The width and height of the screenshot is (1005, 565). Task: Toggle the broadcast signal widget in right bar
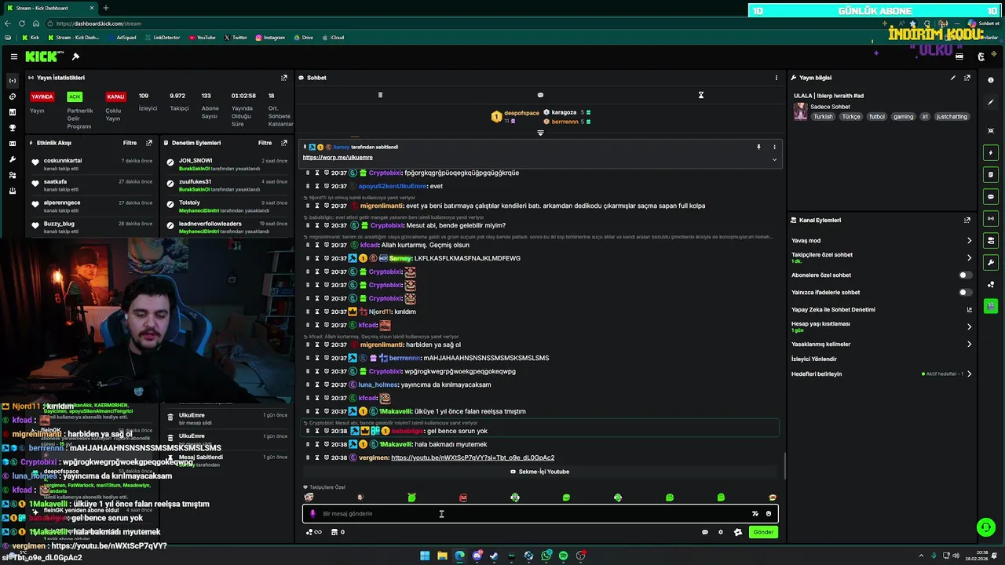[991, 218]
